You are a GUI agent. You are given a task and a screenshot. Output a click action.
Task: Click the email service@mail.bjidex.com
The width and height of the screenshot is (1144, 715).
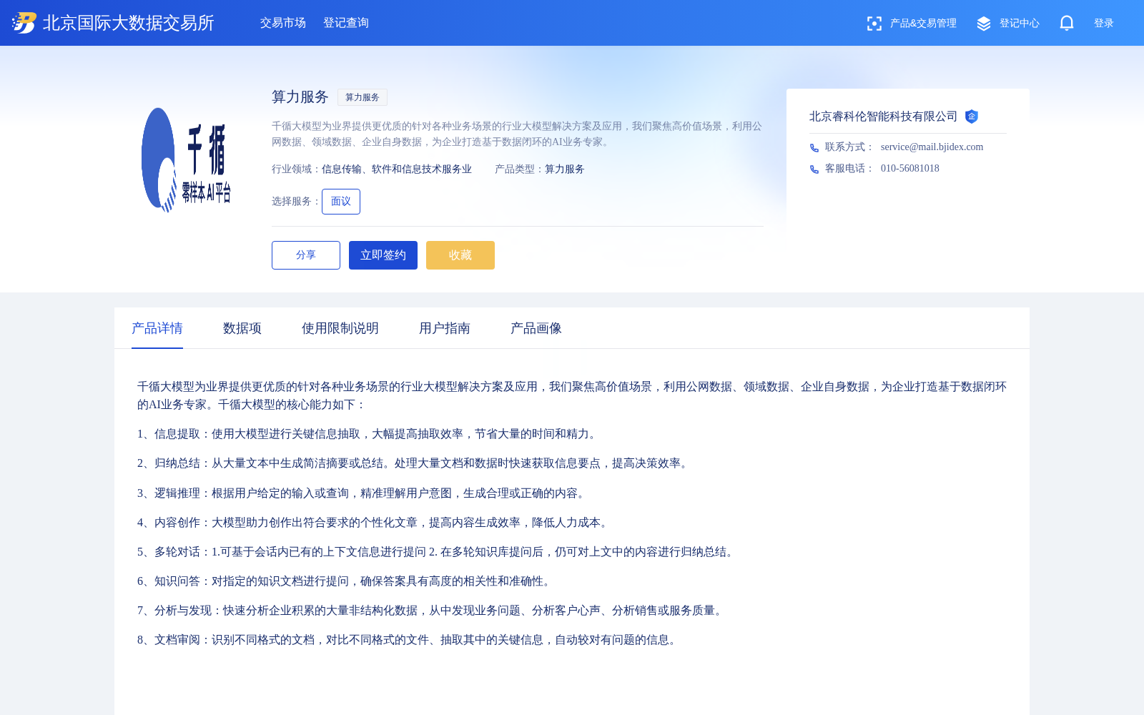click(932, 147)
